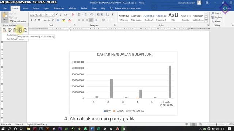234x131 pixels.
Task: Open the Select dropdown in Editing
Action: point(216,21)
